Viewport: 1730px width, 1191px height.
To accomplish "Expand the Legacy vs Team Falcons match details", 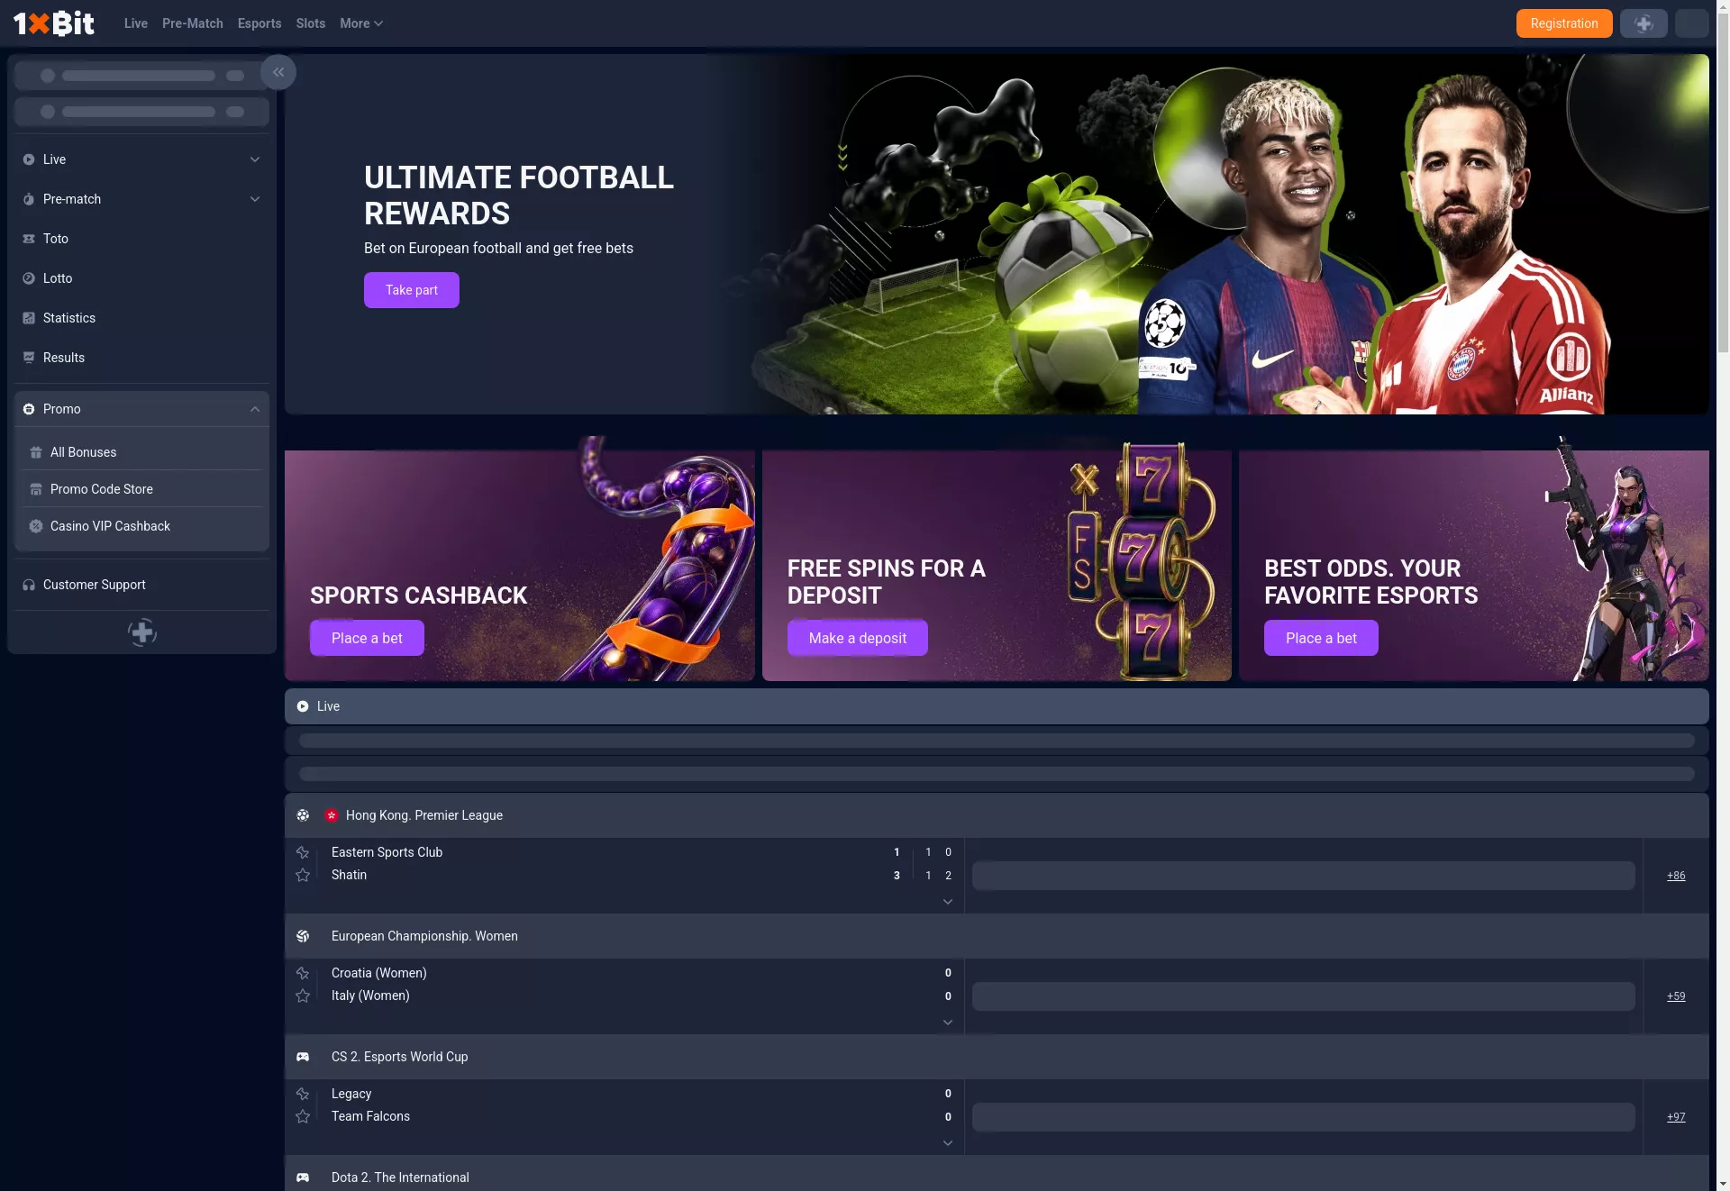I will (948, 1143).
